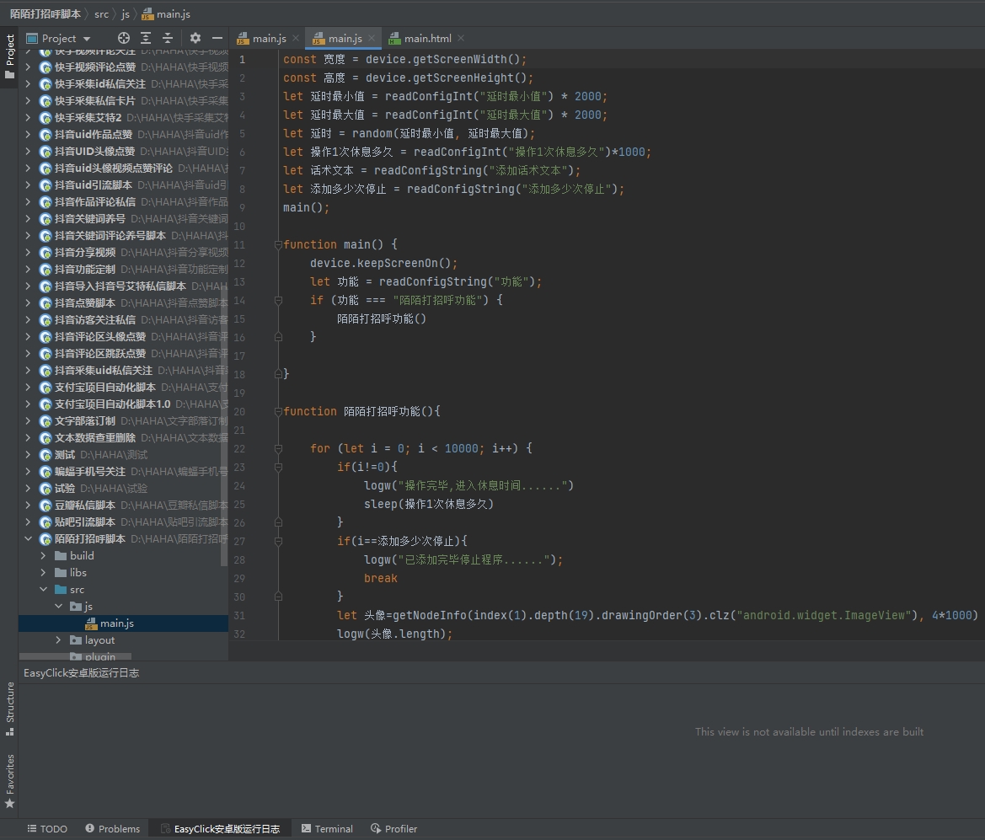Select the 抖音分享视频 project
The width and height of the screenshot is (985, 840).
point(123,252)
